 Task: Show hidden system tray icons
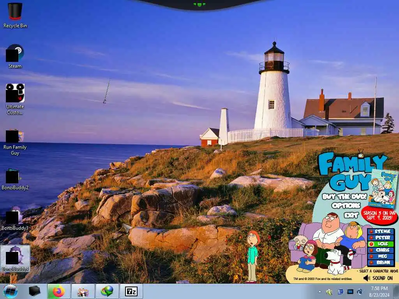coord(320,292)
